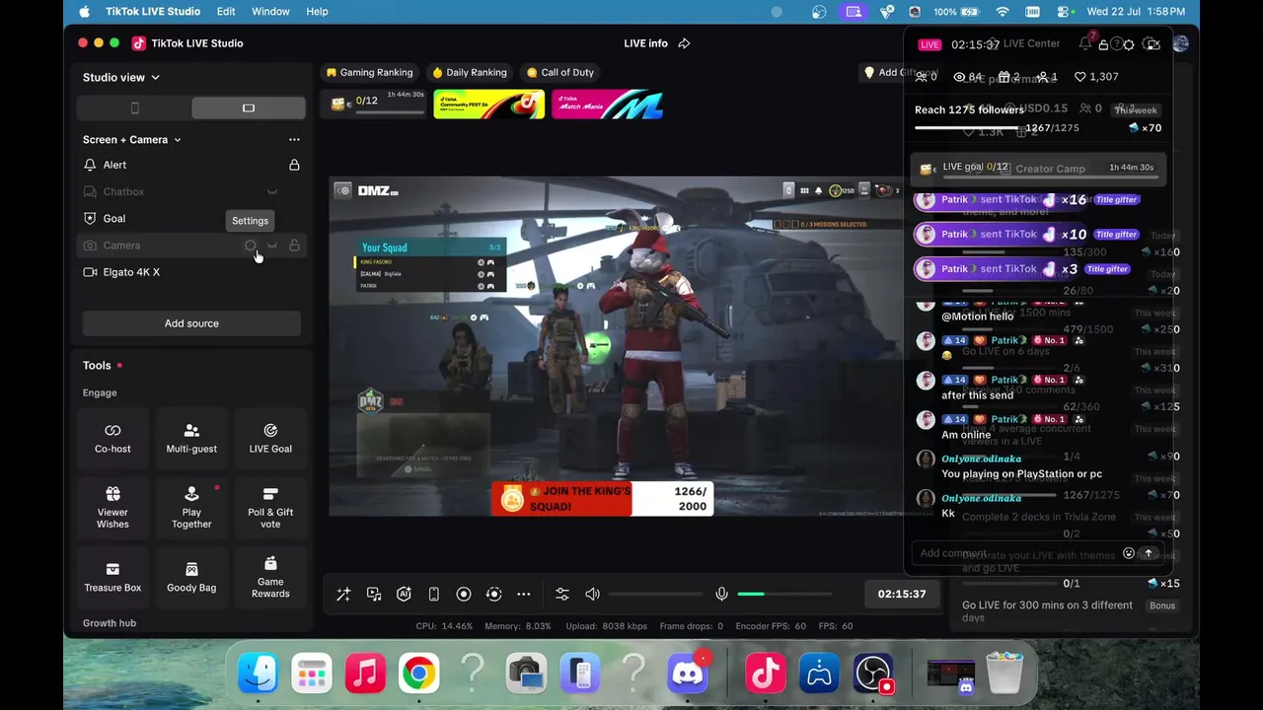This screenshot has height=710, width=1263.
Task: Open the Multi-guest tool
Action: click(x=191, y=438)
